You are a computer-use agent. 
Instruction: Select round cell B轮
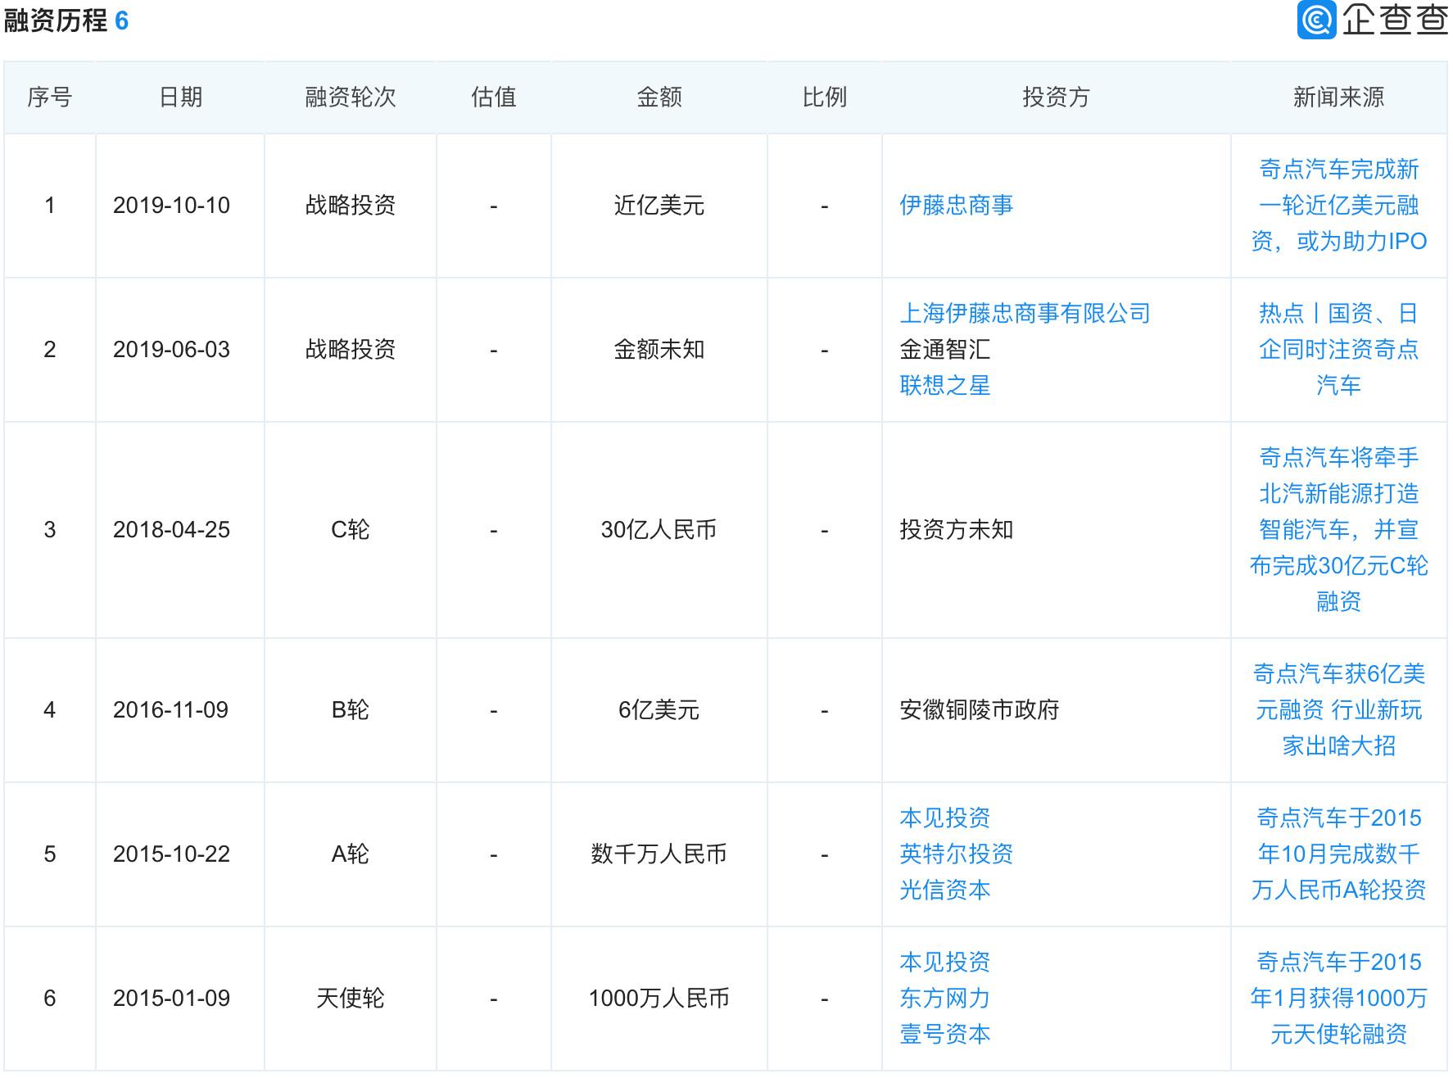pyautogui.click(x=350, y=709)
